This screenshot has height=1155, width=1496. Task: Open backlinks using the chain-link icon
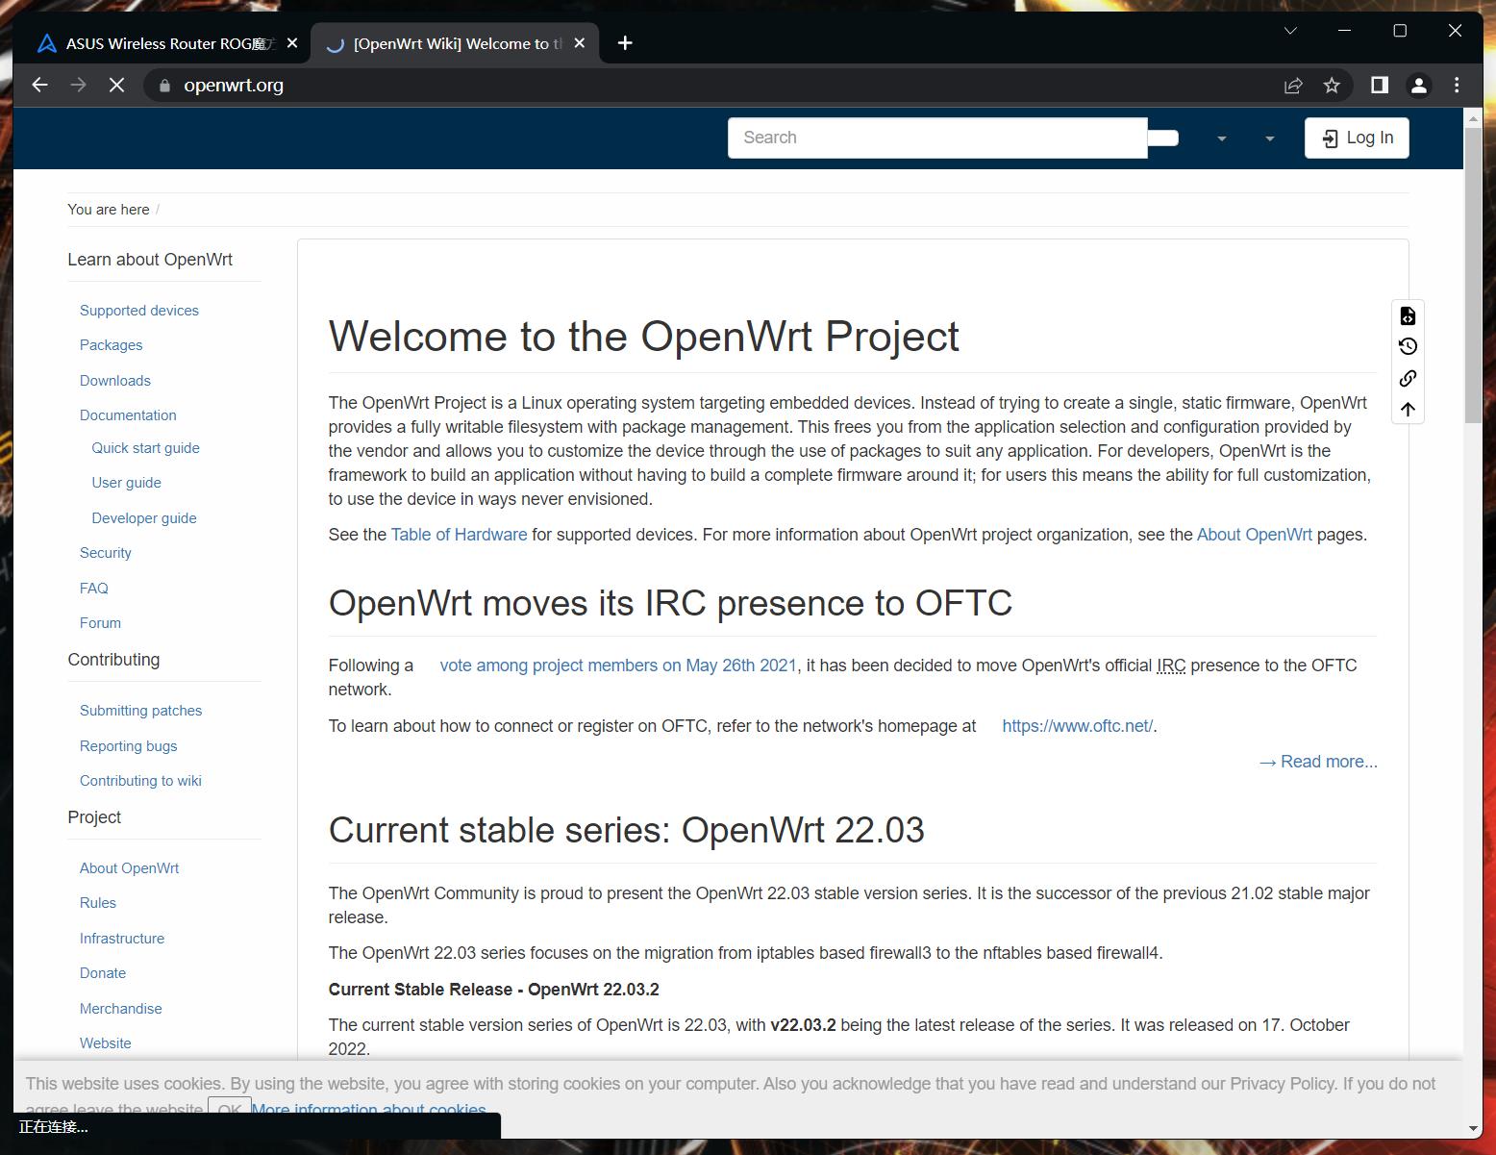coord(1408,378)
